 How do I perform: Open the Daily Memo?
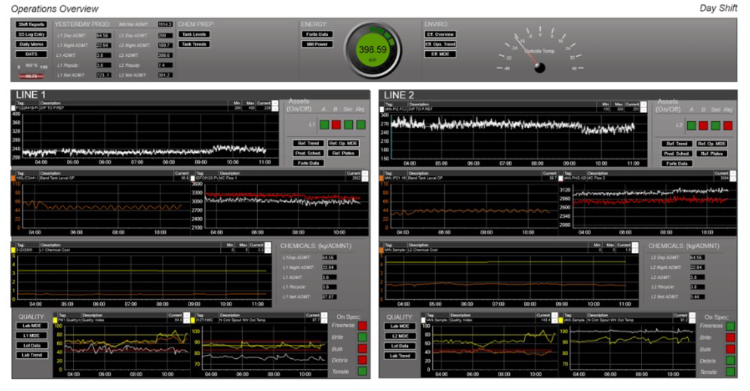coord(32,44)
